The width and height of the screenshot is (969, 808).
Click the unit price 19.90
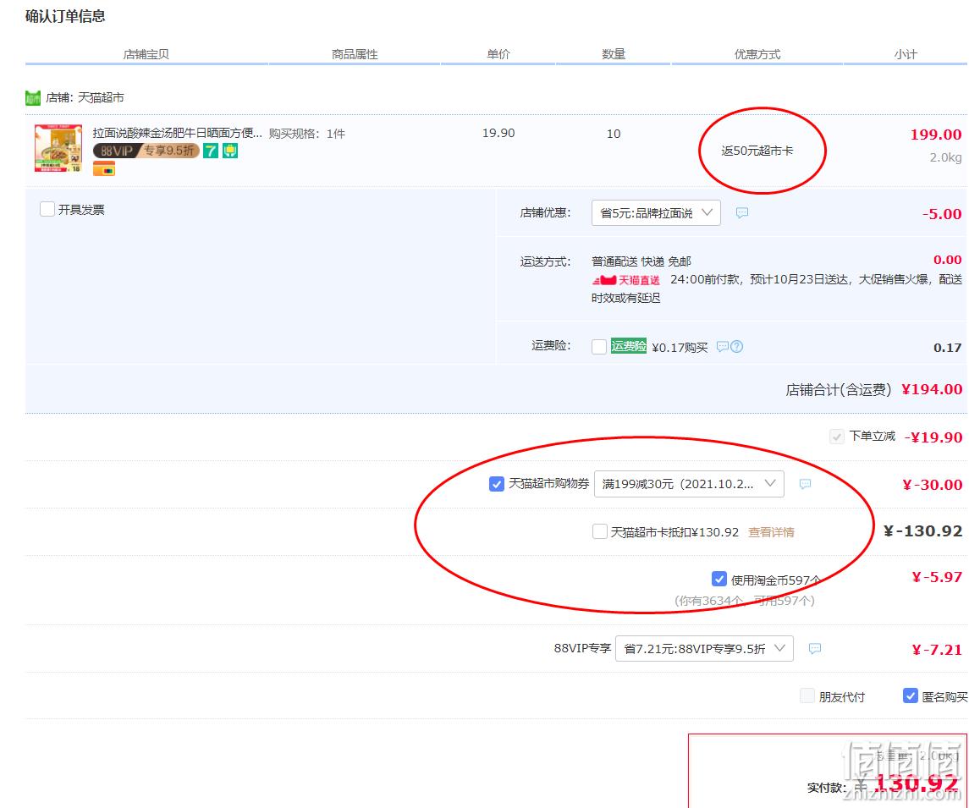pos(498,133)
